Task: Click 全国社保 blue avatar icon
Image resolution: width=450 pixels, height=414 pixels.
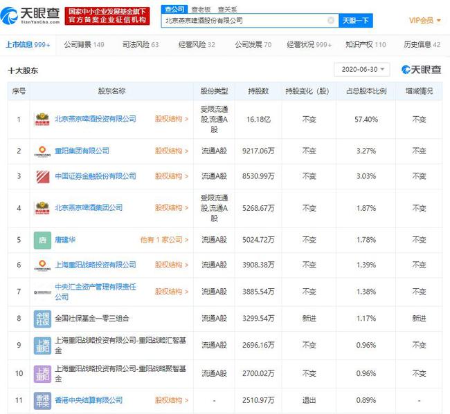Action: coord(42,319)
